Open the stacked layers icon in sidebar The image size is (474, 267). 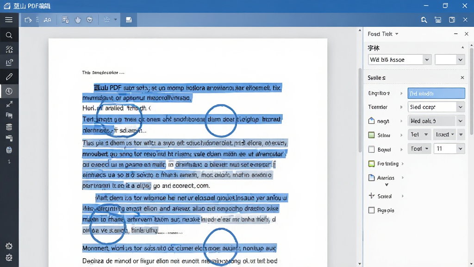[9, 127]
